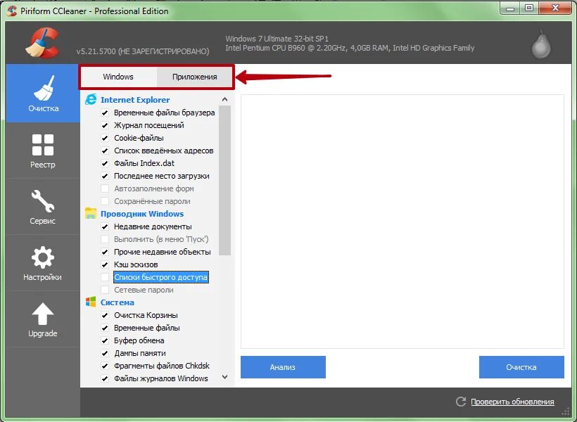
Task: Uncheck Последнее место загрузки
Action: (x=105, y=176)
